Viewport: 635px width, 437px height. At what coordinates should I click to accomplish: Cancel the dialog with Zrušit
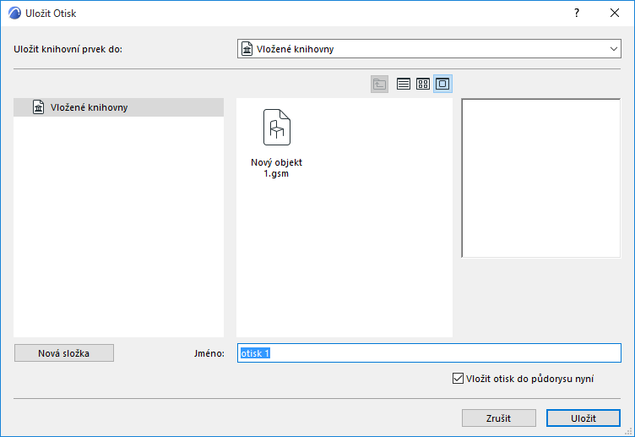(x=498, y=418)
